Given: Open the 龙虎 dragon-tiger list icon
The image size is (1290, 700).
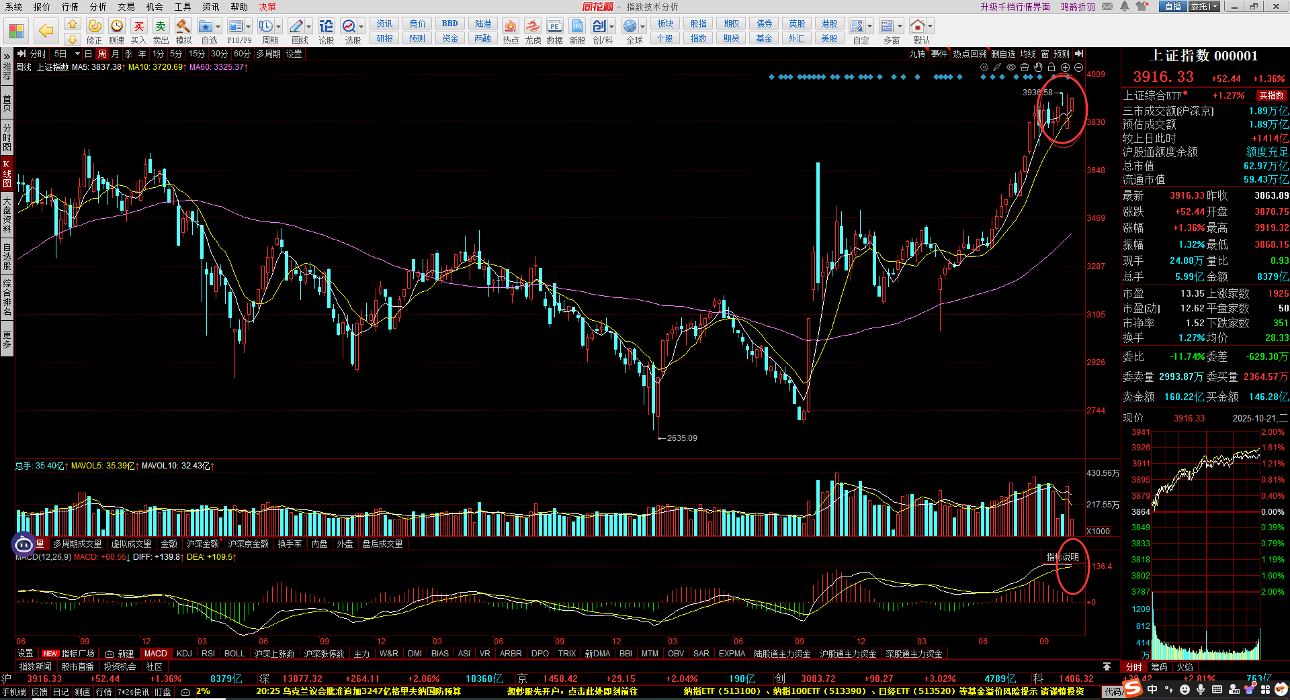Looking at the screenshot, I should click(x=533, y=26).
